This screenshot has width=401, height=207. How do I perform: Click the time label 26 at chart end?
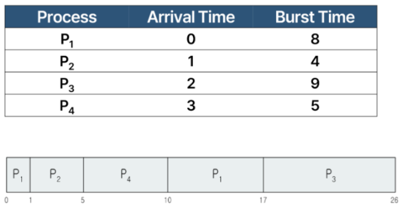tap(394, 200)
